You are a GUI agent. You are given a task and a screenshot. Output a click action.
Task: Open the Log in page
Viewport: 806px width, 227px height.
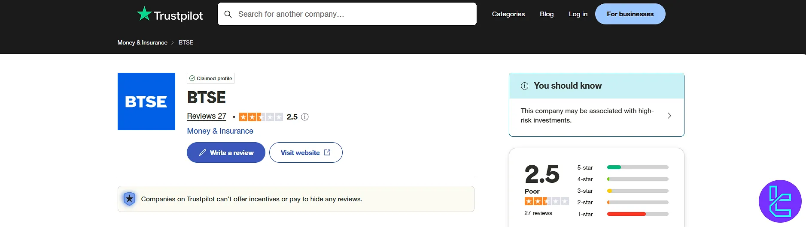point(578,14)
